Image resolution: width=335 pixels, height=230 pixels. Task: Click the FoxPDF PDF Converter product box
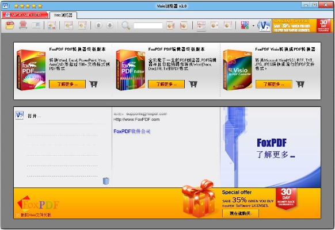[31, 70]
